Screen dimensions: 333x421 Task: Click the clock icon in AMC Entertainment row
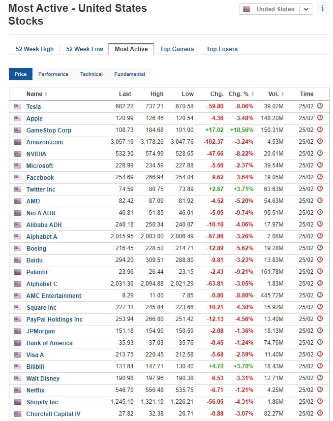pos(320,295)
